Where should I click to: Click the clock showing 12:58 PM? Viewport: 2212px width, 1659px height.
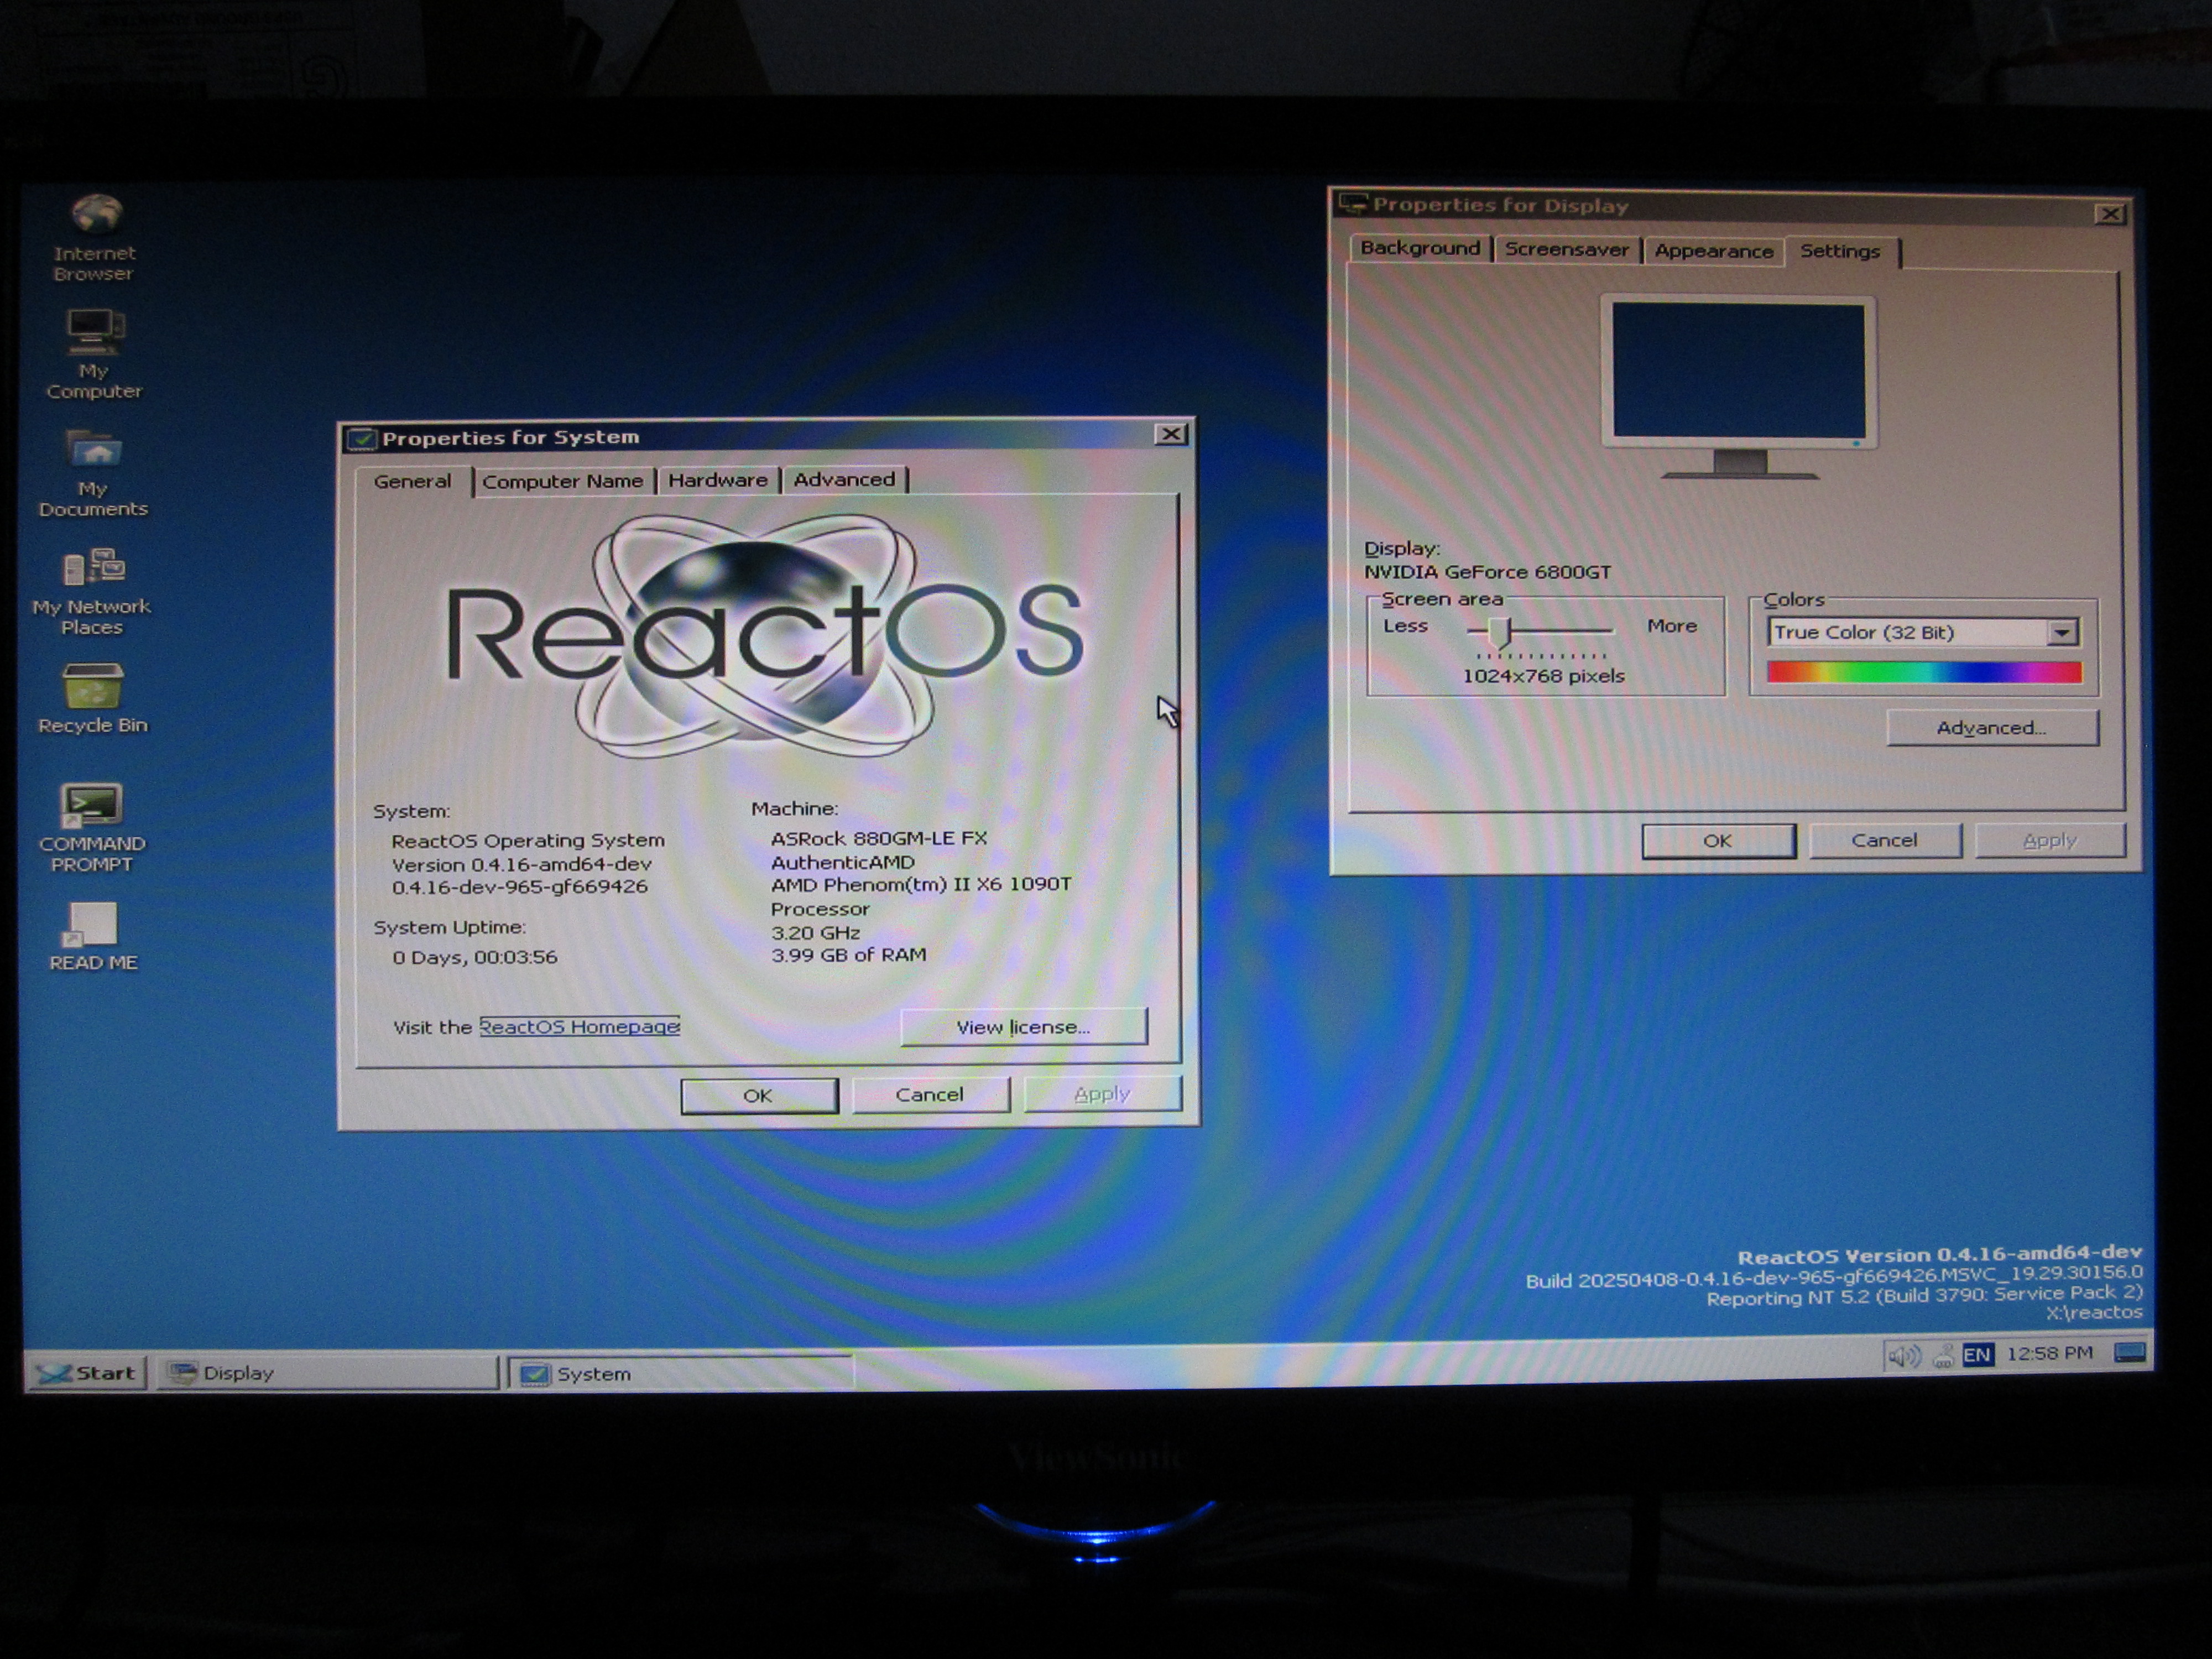click(2049, 1353)
